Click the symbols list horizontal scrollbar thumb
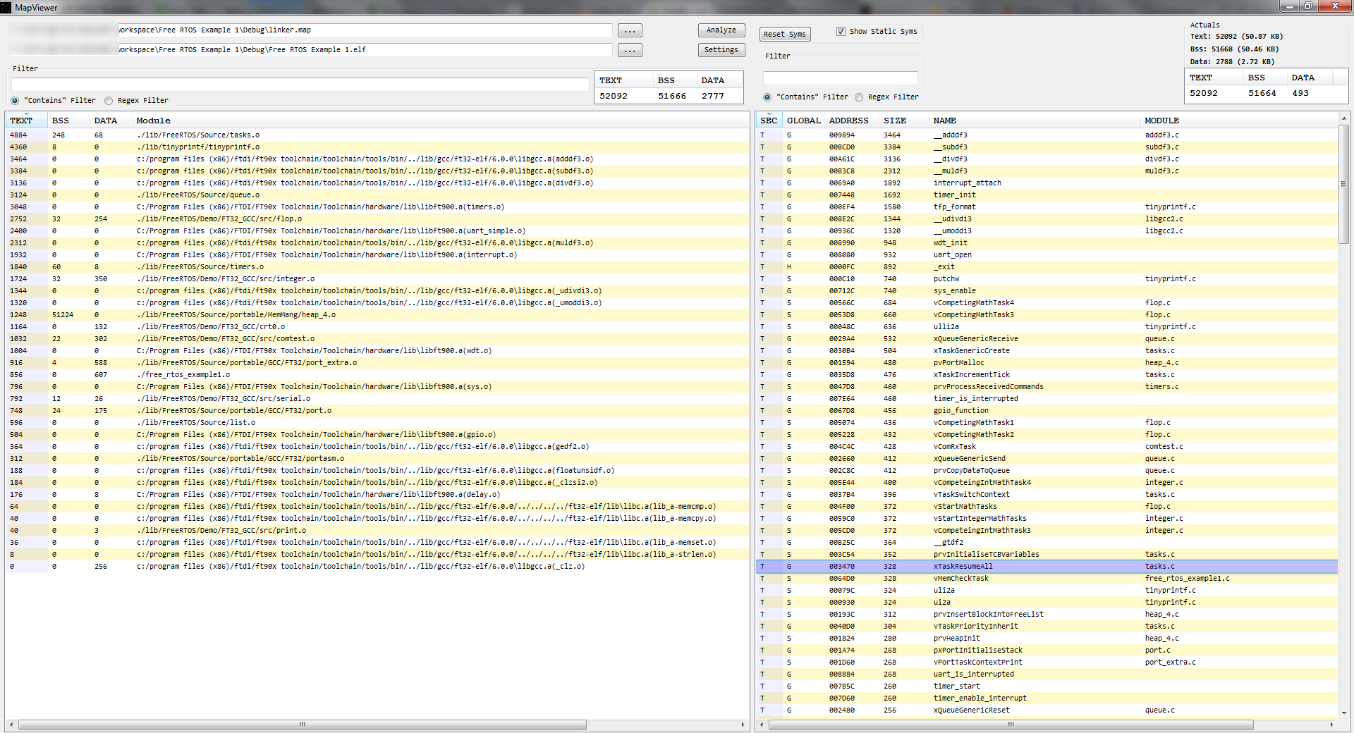Image resolution: width=1354 pixels, height=733 pixels. (1010, 725)
